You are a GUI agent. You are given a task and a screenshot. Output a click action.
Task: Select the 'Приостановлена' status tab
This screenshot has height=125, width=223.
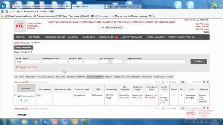click(159, 77)
